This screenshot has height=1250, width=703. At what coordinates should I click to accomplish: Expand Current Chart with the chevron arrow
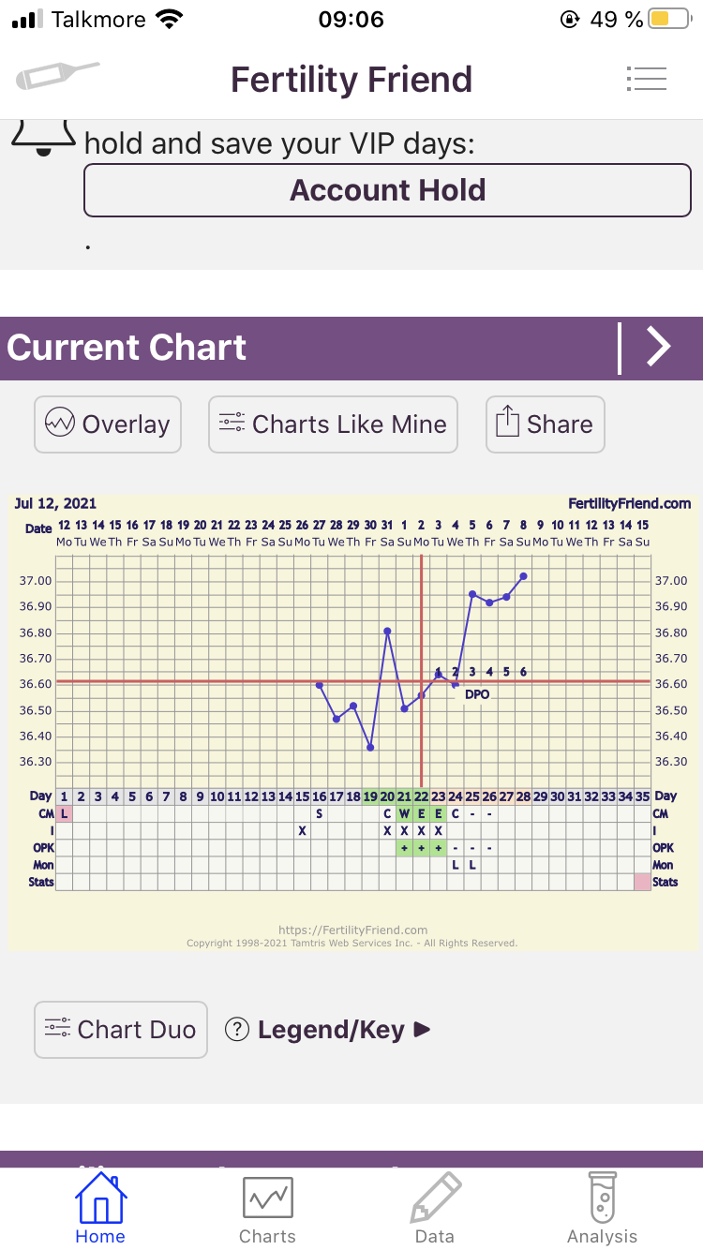[x=659, y=348]
